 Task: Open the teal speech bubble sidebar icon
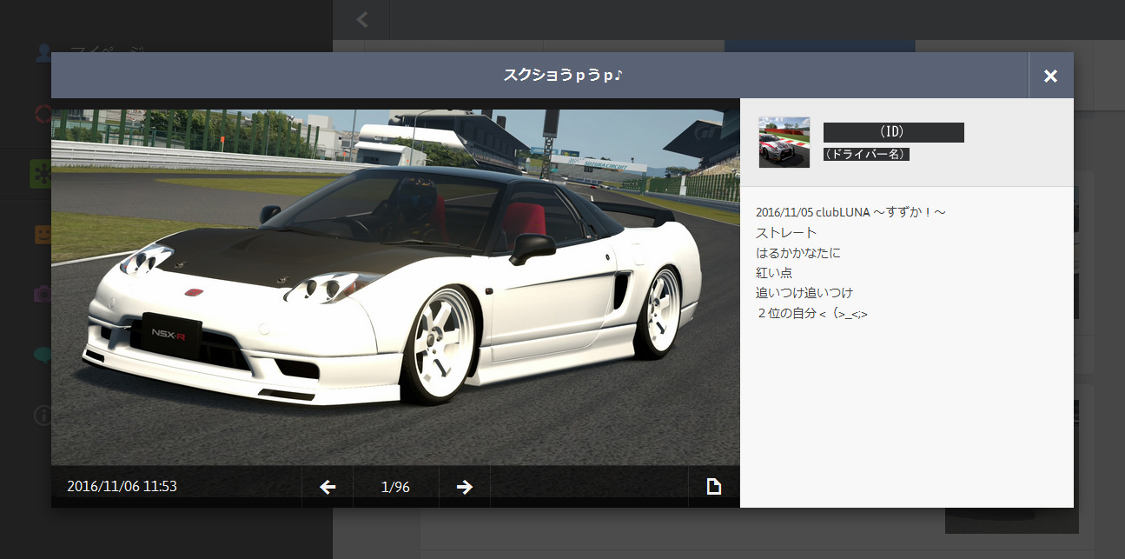(x=43, y=355)
